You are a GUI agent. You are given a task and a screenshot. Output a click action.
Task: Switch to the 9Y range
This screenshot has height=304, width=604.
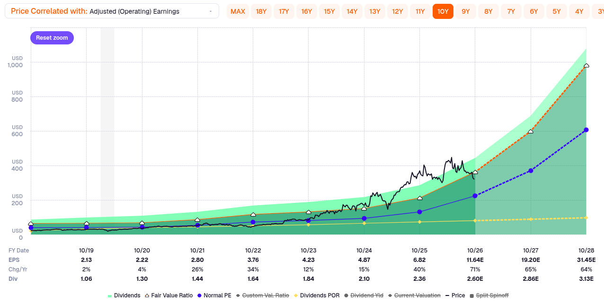[466, 11]
